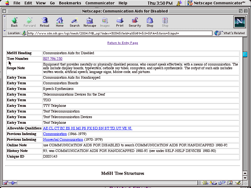
Task: Open Composer from component bar icon
Action: click(x=238, y=183)
